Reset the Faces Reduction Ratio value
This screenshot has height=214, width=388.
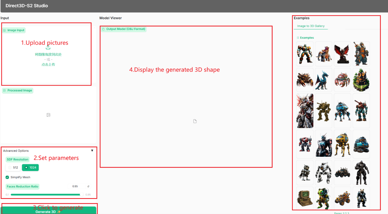(x=88, y=186)
